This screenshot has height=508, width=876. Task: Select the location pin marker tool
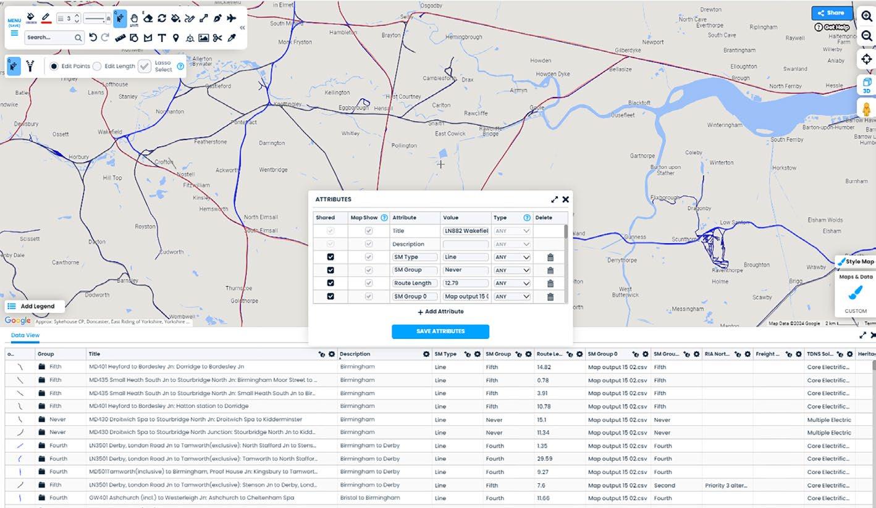[x=175, y=38]
